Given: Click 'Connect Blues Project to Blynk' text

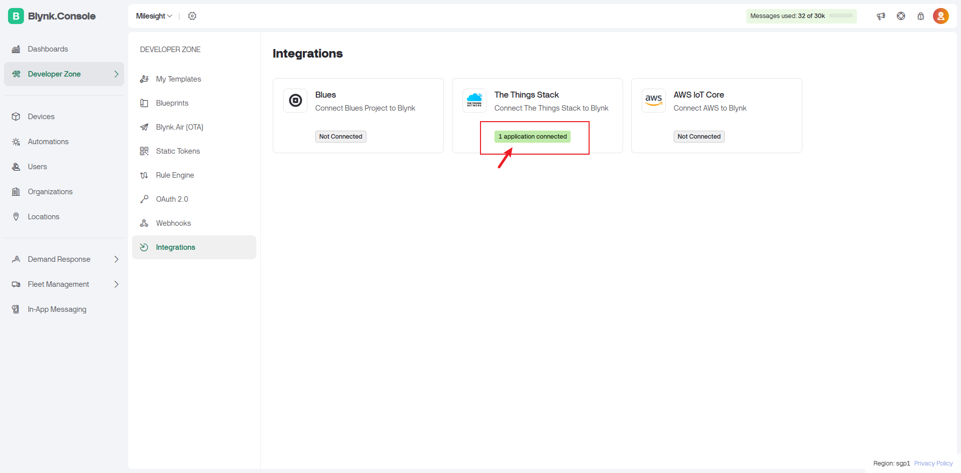Looking at the screenshot, I should (365, 108).
